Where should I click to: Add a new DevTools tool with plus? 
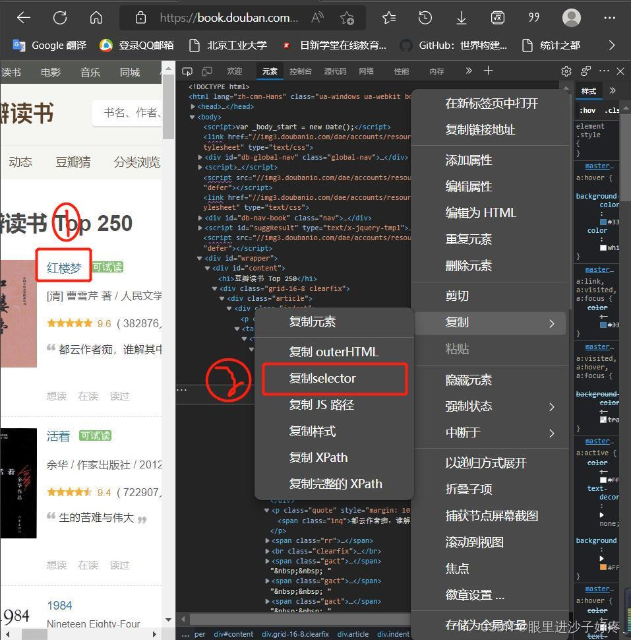[x=488, y=71]
